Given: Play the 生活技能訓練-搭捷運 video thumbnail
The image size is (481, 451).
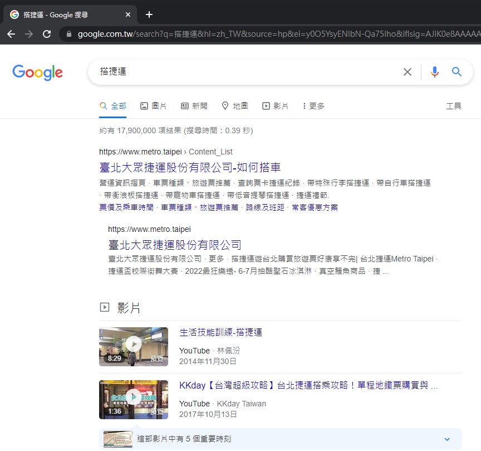Looking at the screenshot, I should (x=134, y=346).
